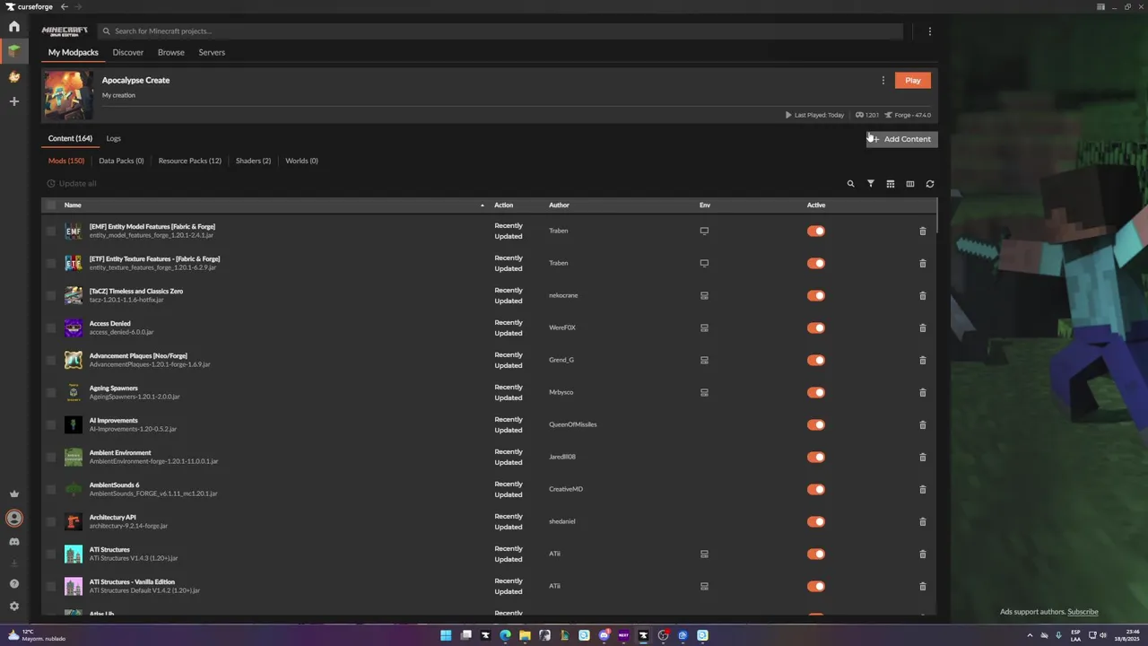Click the orange Play button
This screenshot has width=1148, height=646.
coord(912,80)
